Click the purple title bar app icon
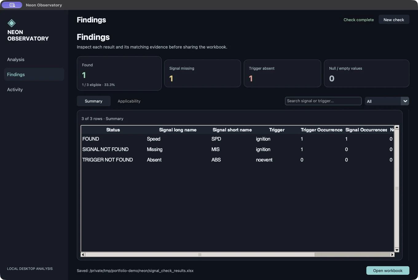This screenshot has width=418, height=280. (12, 5)
